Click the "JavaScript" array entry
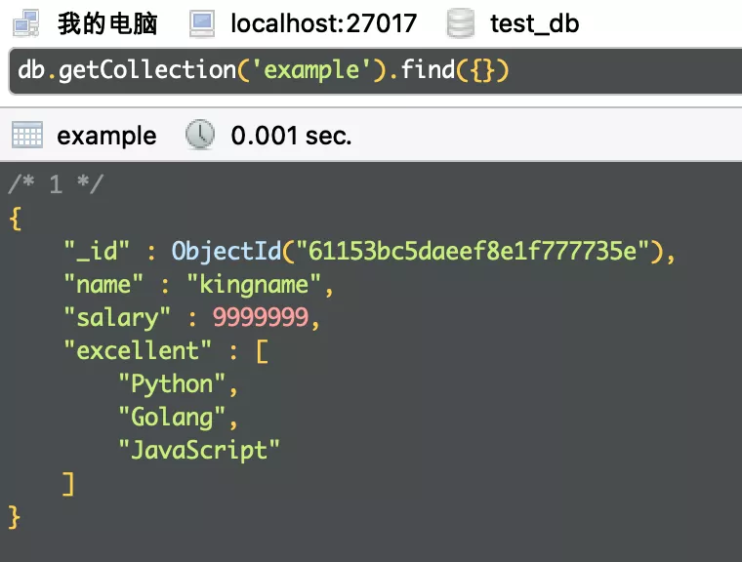 point(198,450)
